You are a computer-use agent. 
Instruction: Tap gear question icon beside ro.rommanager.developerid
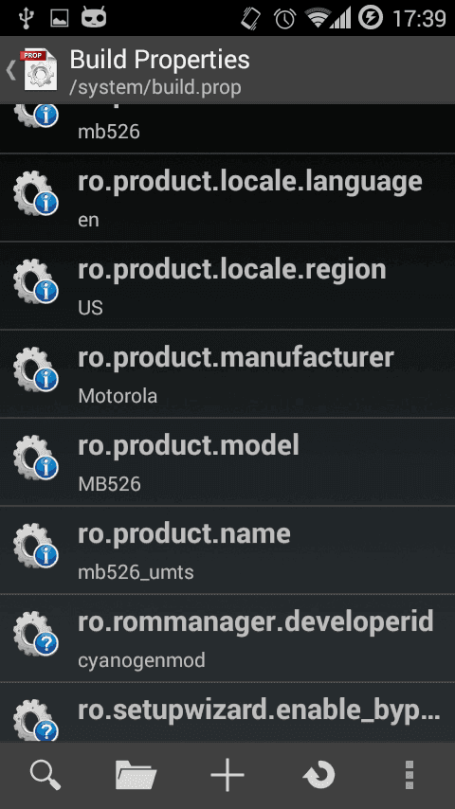pyautogui.click(x=36, y=634)
